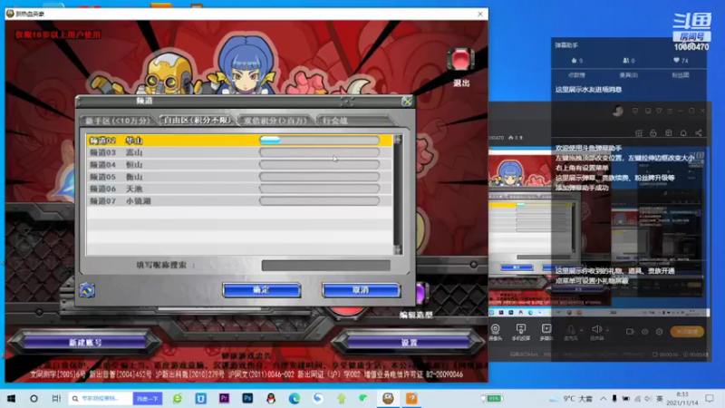This screenshot has width=725, height=408.
Task: Click the 手机投屏 phone casting icon
Action: 521,329
